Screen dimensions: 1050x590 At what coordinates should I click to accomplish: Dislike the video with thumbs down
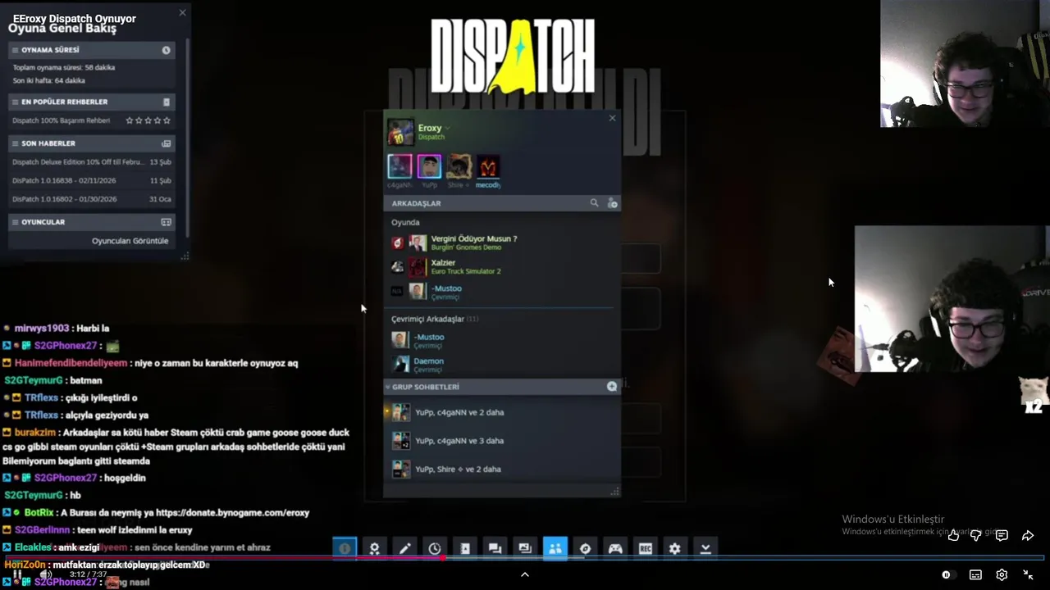(x=976, y=536)
